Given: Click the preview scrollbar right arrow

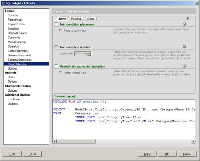Looking at the screenshot, I should click(193, 141).
